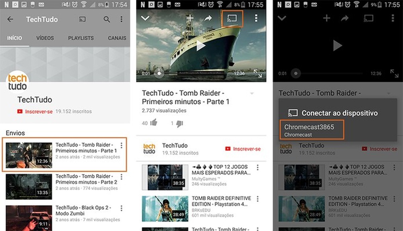Switch to the VÍDEOS tab
The image size is (403, 231).
click(45, 38)
